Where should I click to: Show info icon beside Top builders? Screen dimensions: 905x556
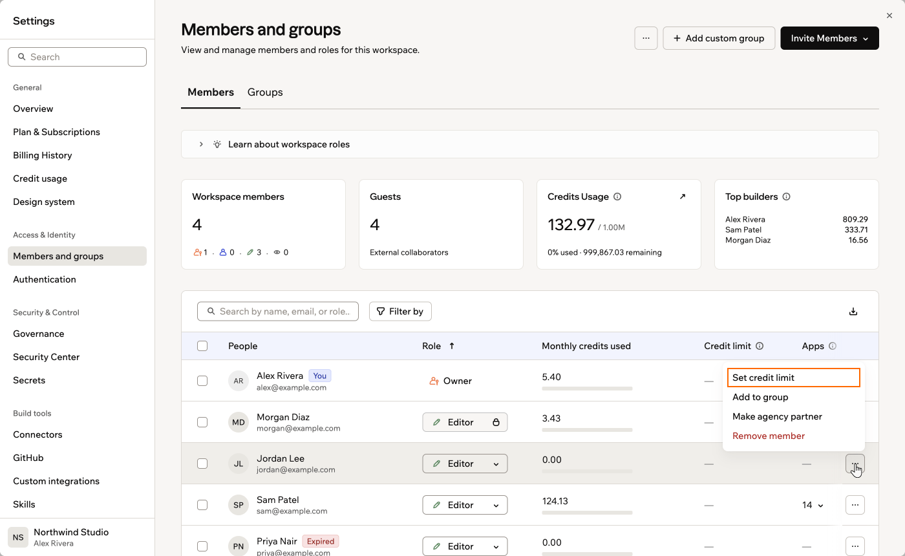click(786, 197)
